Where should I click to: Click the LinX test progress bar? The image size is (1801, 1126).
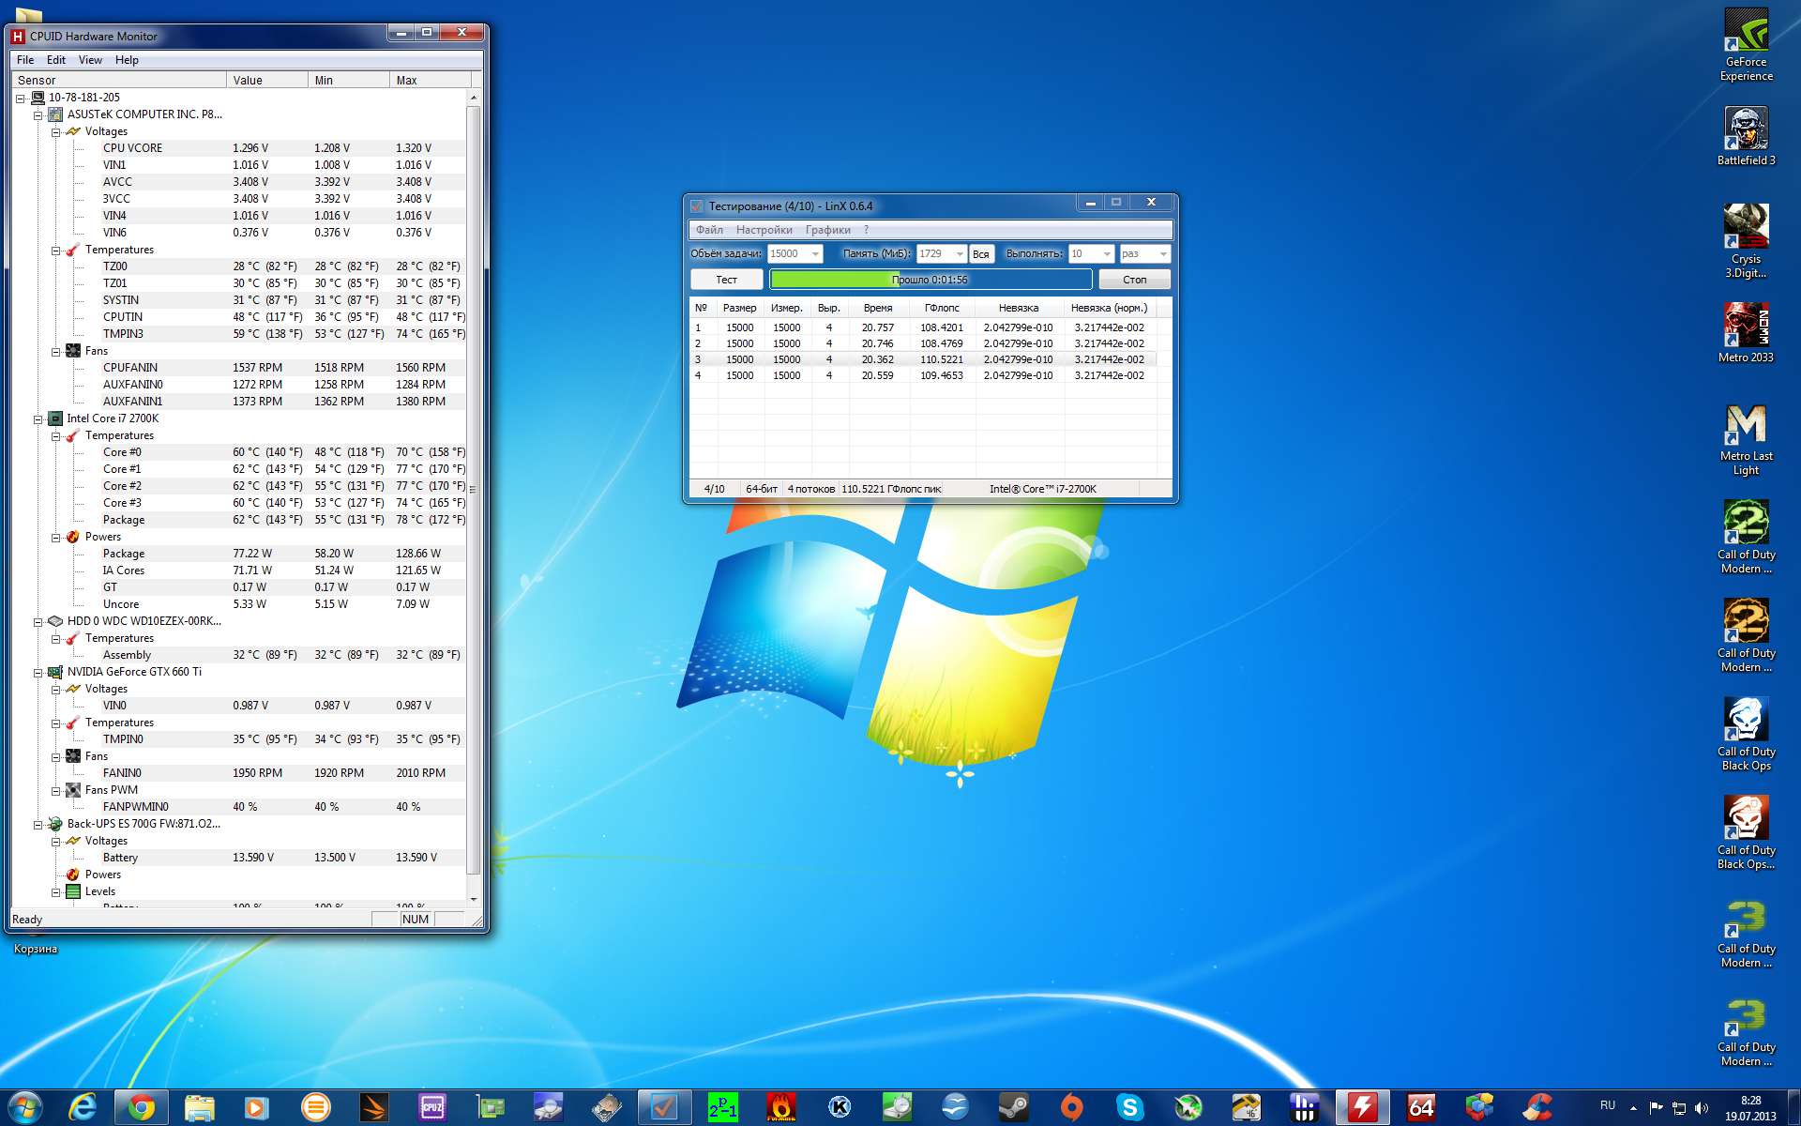point(930,280)
